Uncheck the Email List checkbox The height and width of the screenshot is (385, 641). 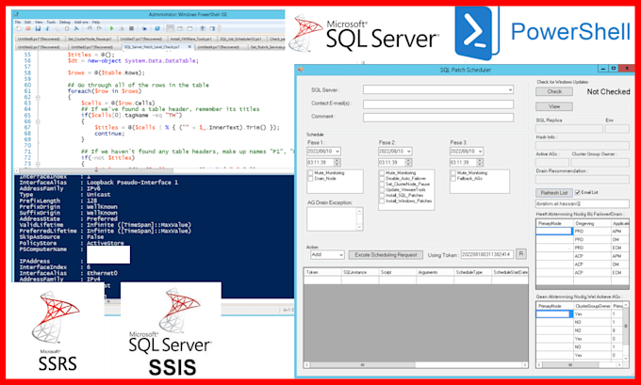click(x=578, y=192)
